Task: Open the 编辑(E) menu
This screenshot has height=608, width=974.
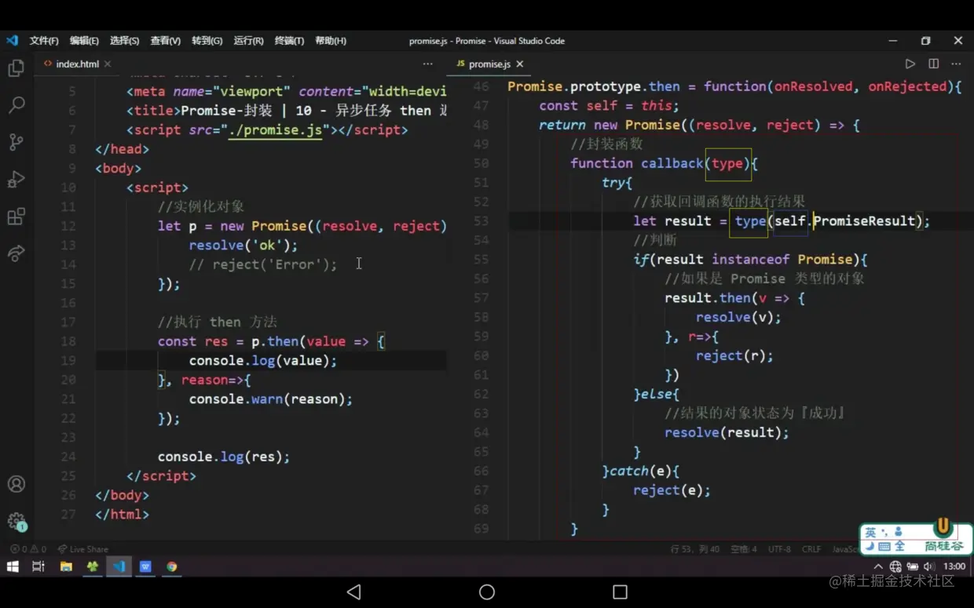Action: point(84,41)
